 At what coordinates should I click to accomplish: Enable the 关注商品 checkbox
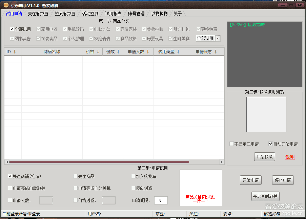75,176
